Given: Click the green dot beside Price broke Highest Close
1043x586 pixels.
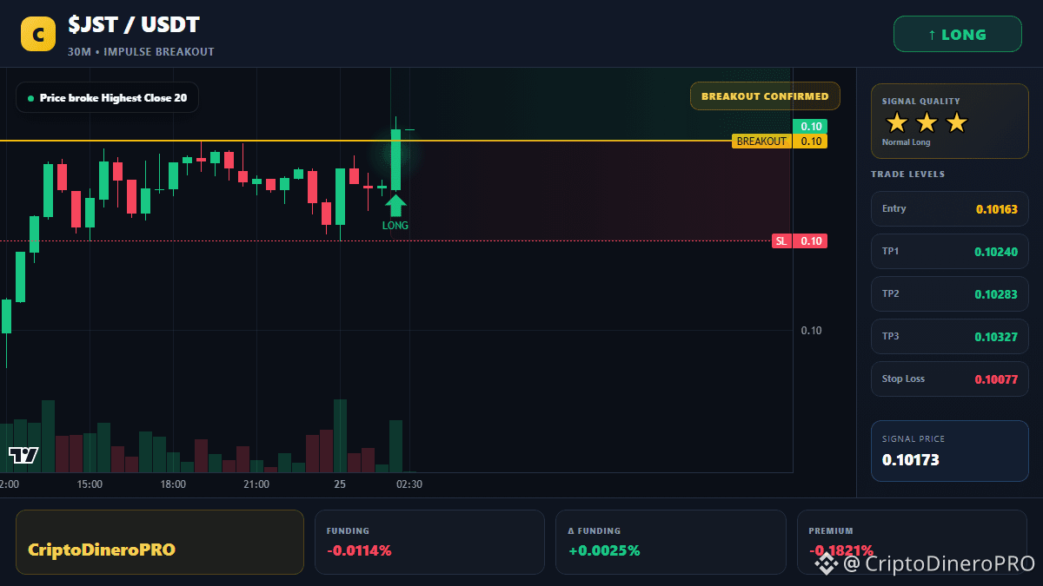Looking at the screenshot, I should pyautogui.click(x=31, y=98).
